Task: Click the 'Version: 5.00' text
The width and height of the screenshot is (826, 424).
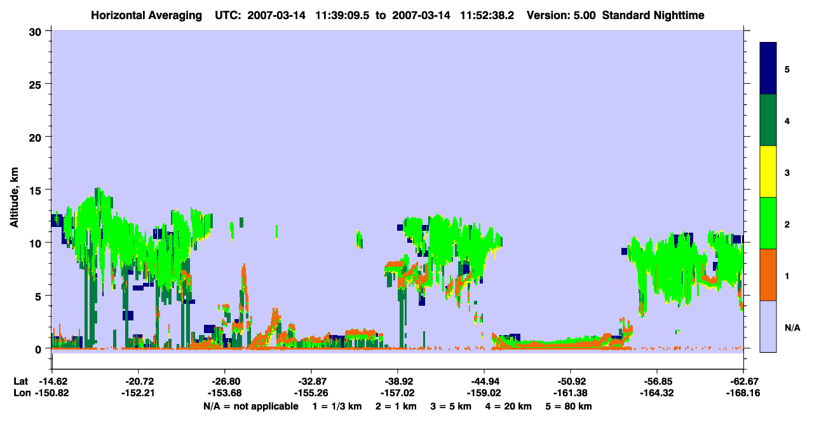Action: pyautogui.click(x=561, y=15)
